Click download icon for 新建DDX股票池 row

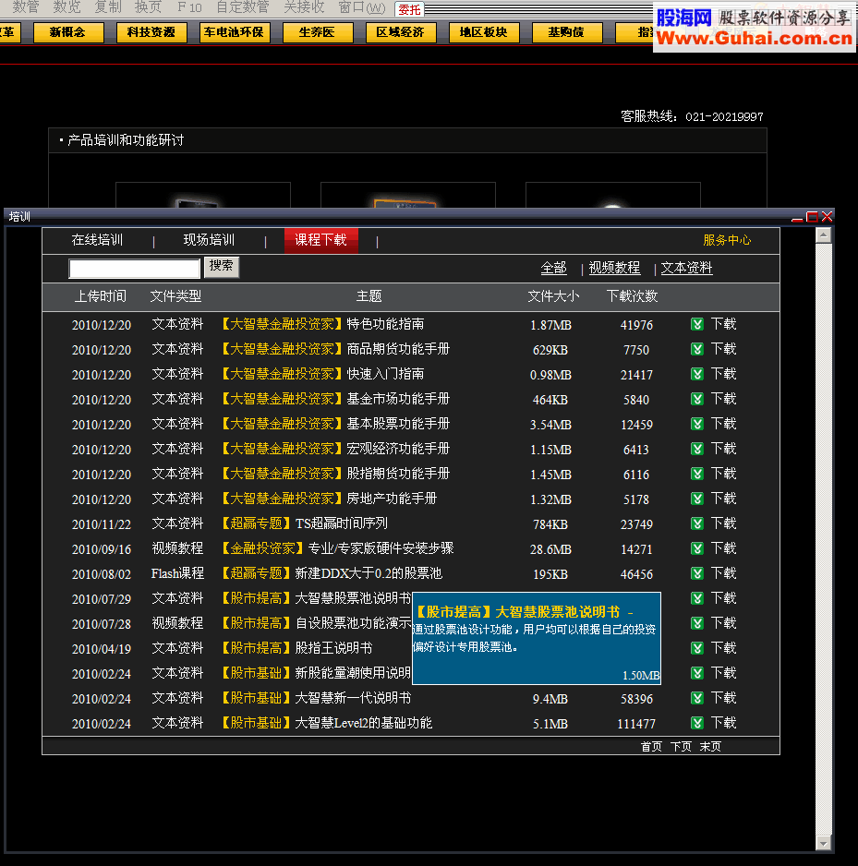tap(696, 573)
